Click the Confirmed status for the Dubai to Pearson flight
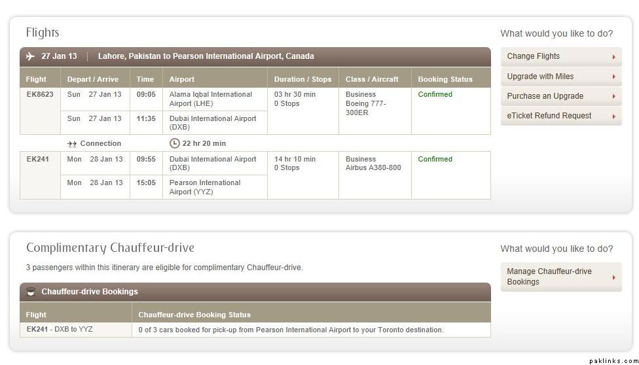This screenshot has width=639, height=365. click(435, 159)
